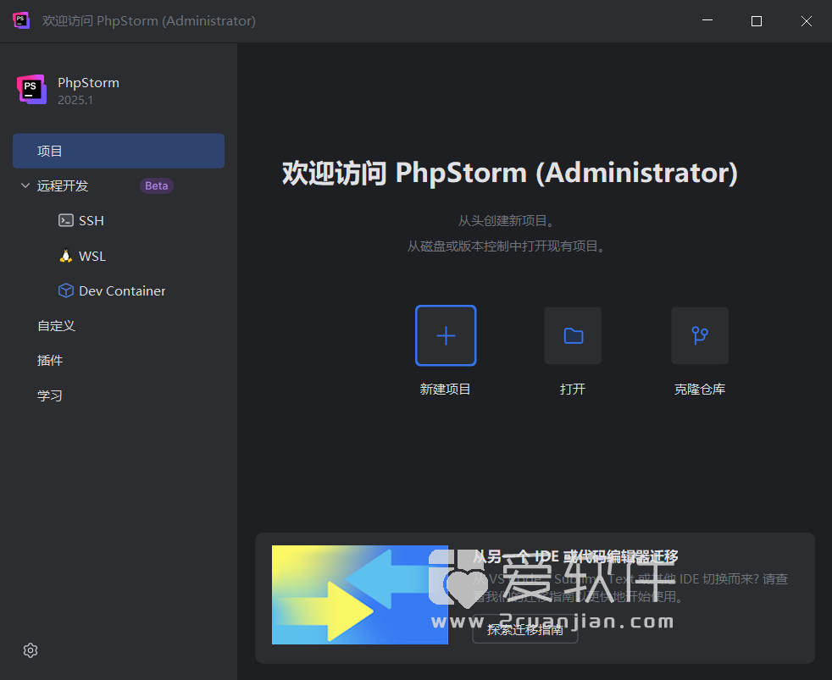Screen dimensions: 832x680
Task: Click the 克隆仓库 label
Action: pos(700,390)
